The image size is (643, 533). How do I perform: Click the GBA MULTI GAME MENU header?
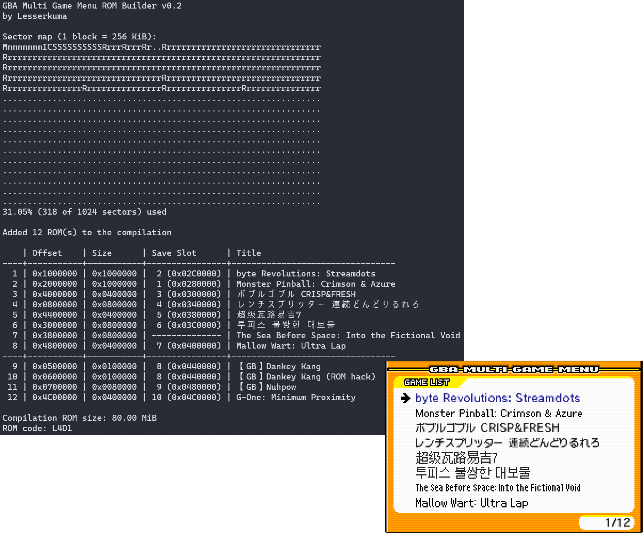[x=514, y=370]
